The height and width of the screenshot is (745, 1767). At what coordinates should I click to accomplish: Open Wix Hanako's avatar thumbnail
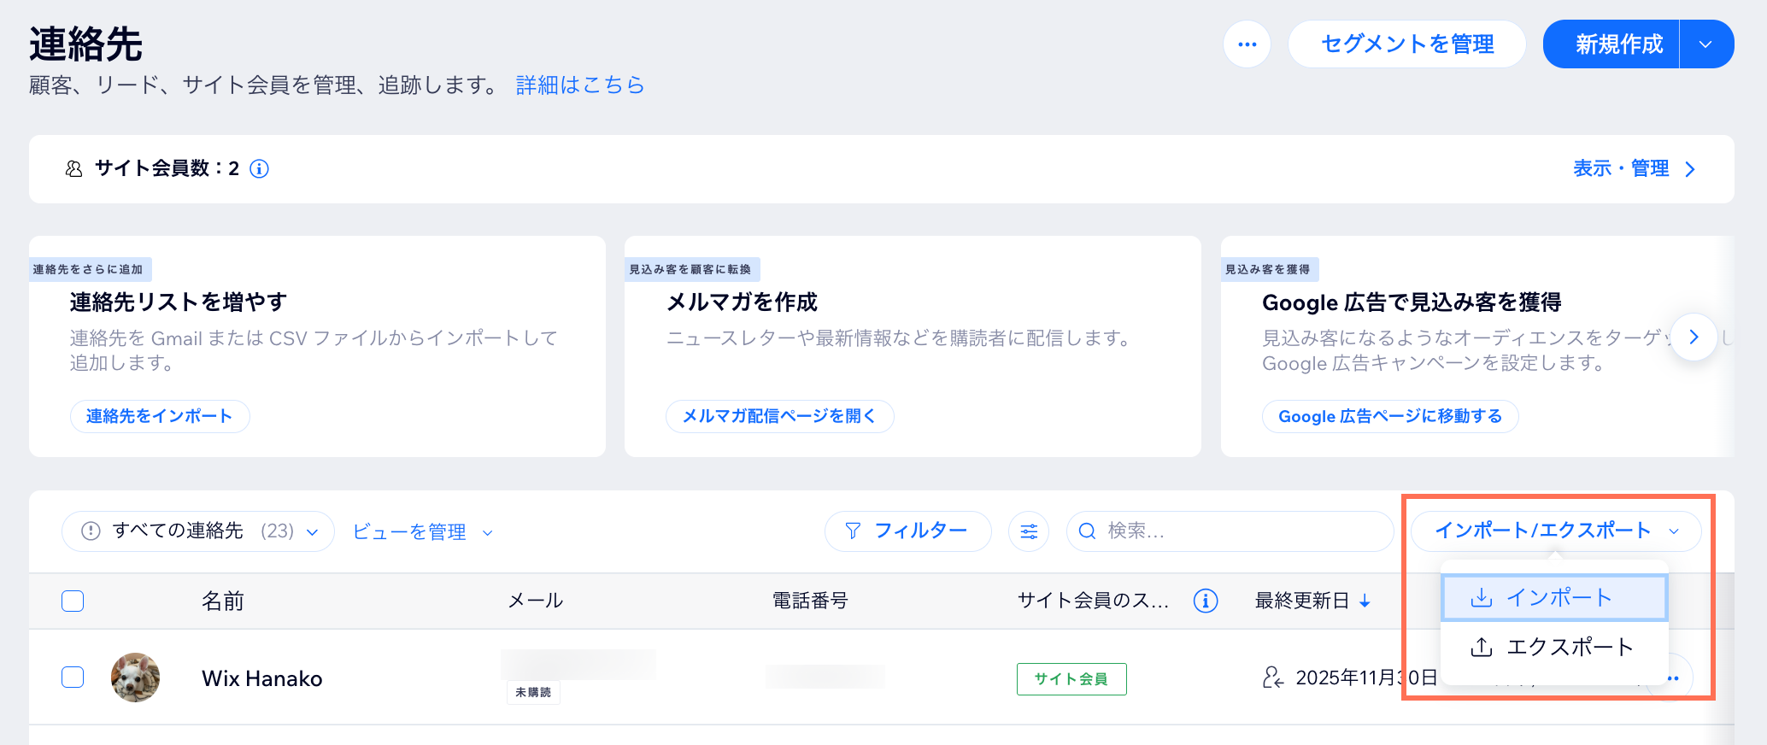pos(135,678)
